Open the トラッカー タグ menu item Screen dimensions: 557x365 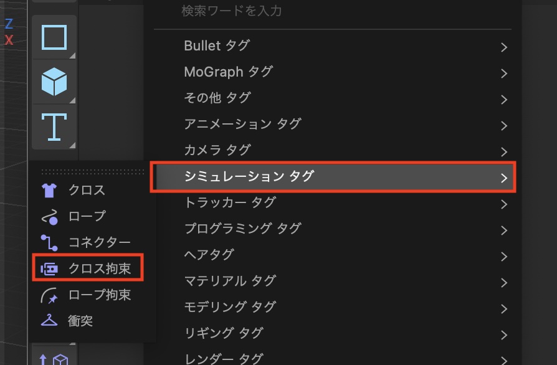click(x=230, y=203)
